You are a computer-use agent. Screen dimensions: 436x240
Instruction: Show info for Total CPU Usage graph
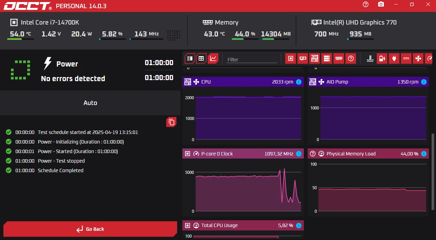click(299, 225)
